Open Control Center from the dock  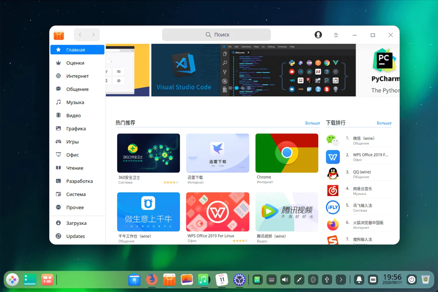[239, 279]
